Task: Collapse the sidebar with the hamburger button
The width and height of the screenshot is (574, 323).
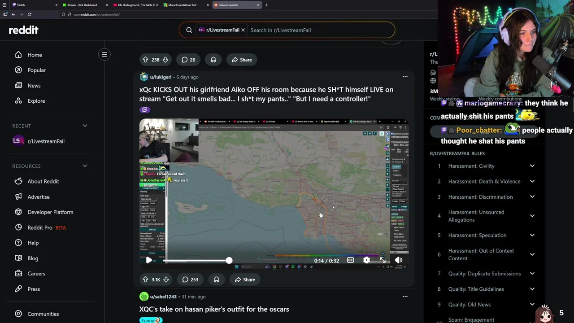Action: point(104,54)
